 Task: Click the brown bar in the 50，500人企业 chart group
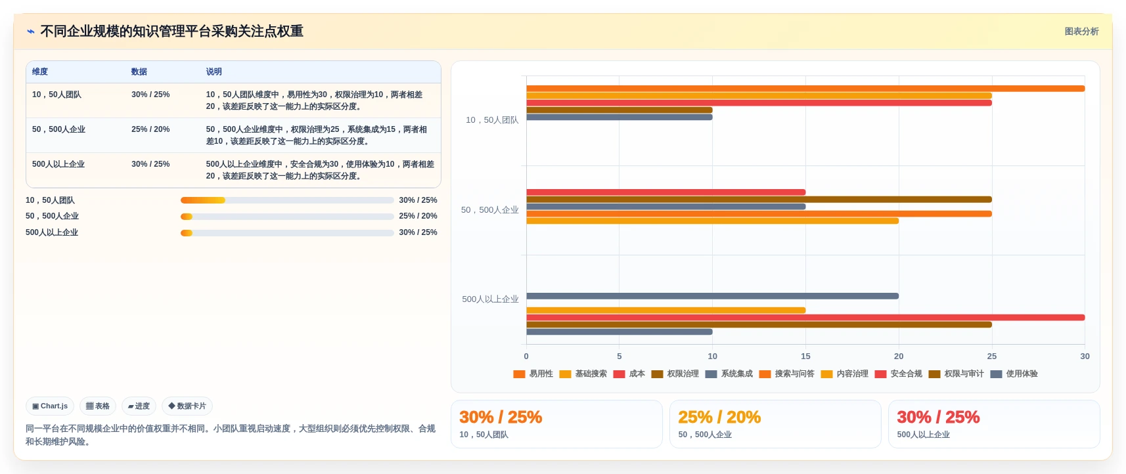pyautogui.click(x=759, y=200)
